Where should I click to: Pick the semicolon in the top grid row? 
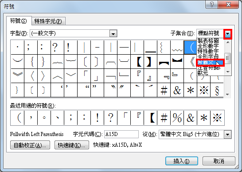pyautogui.click(x=31, y=47)
